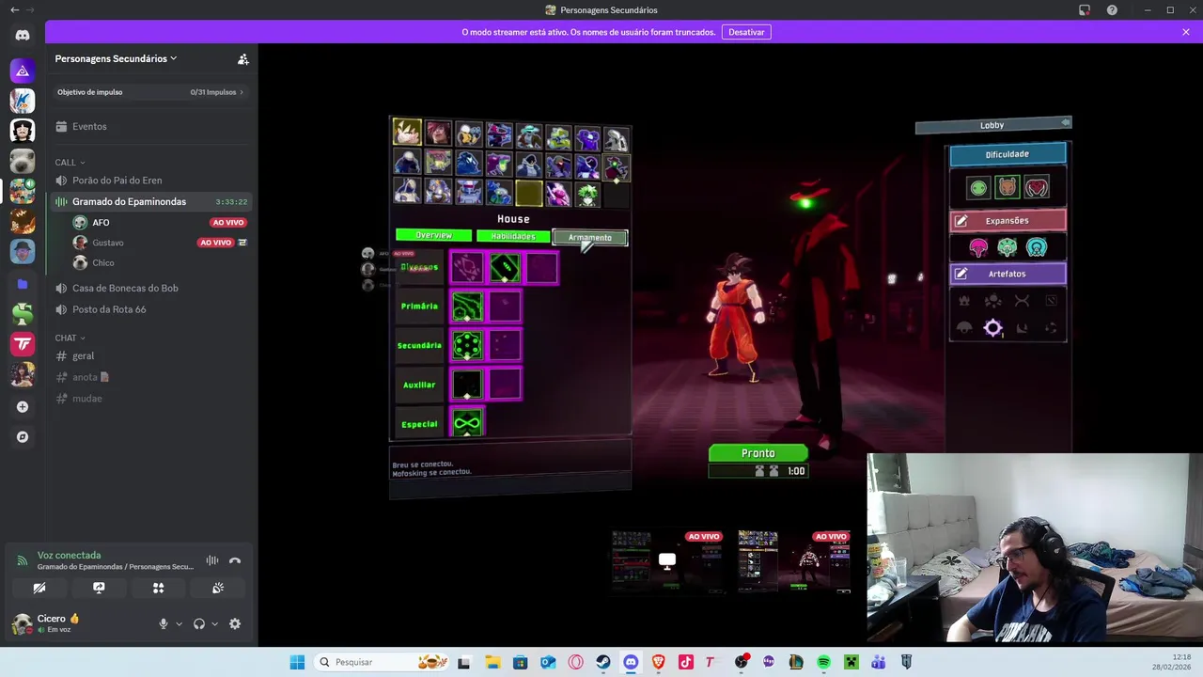Screen dimensions: 1203x677
Task: Open the Discover servers compass icon
Action: tap(23, 437)
